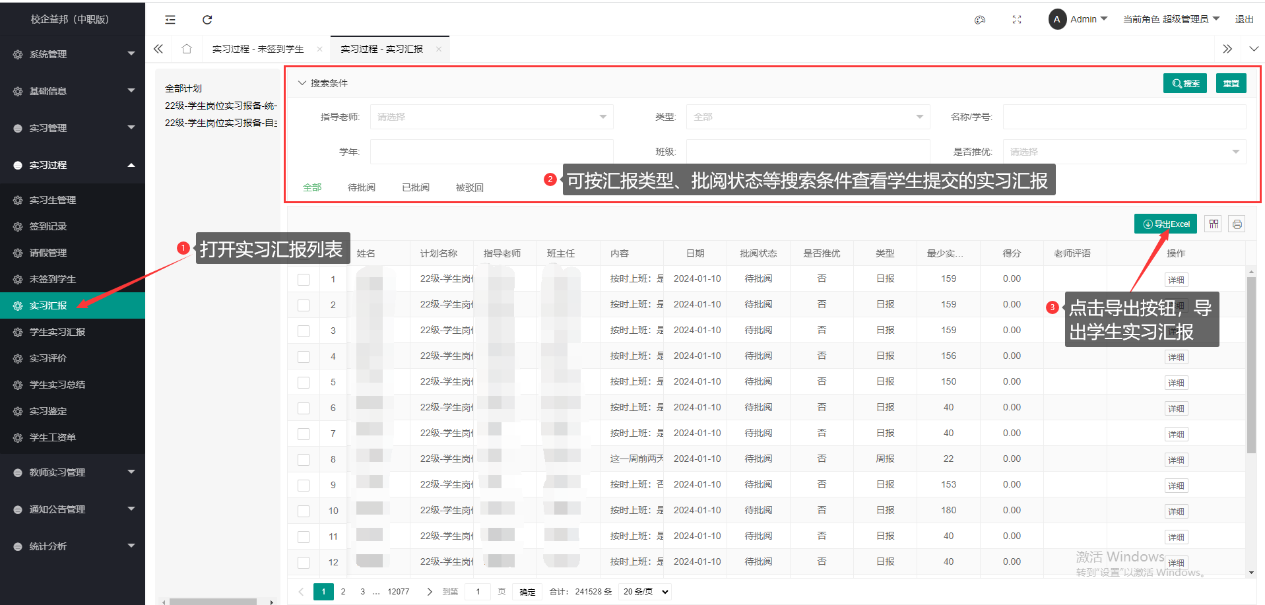Screen dimensions: 1265x605
Task: Toggle fullscreen mode icon
Action: [x=1017, y=20]
